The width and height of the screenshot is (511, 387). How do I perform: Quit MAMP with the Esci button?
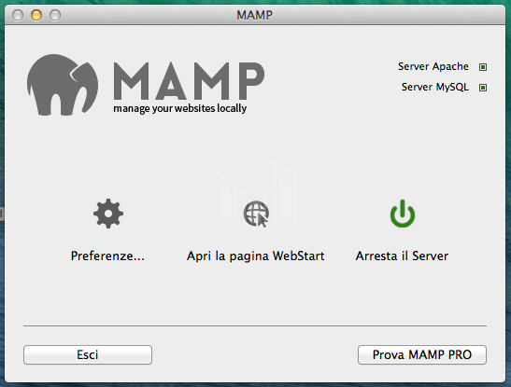coord(88,354)
